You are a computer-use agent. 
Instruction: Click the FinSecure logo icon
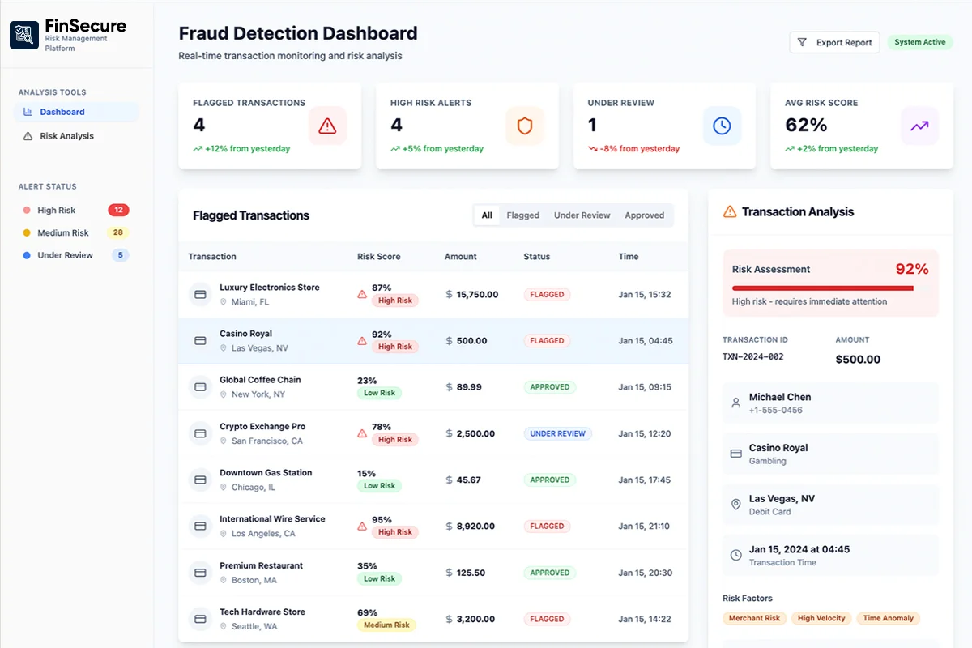tap(24, 36)
